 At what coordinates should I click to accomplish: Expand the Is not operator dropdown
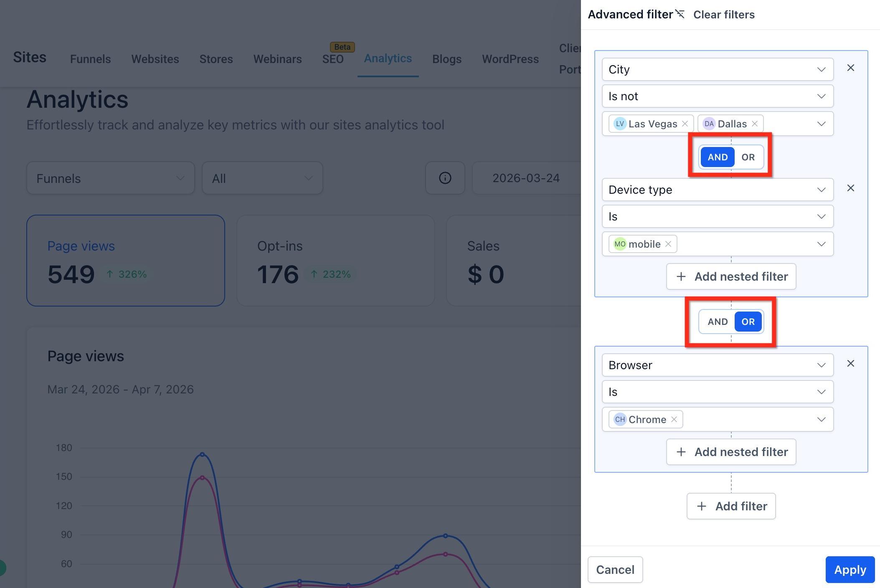click(x=718, y=96)
